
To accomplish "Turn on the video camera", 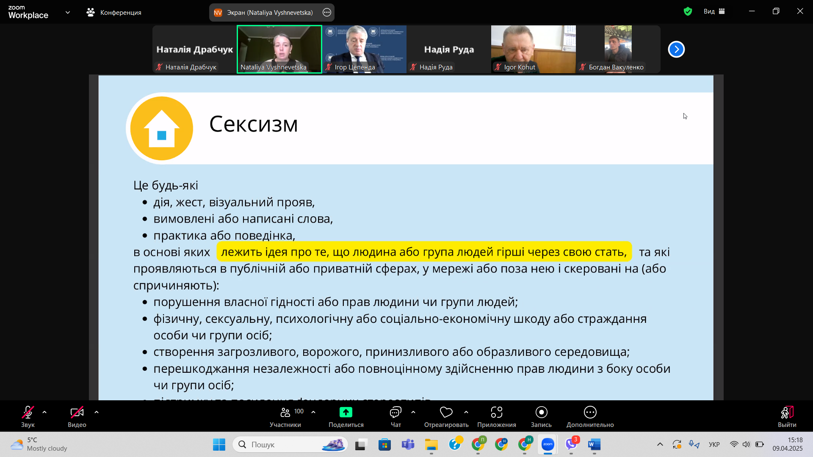I will (77, 412).
